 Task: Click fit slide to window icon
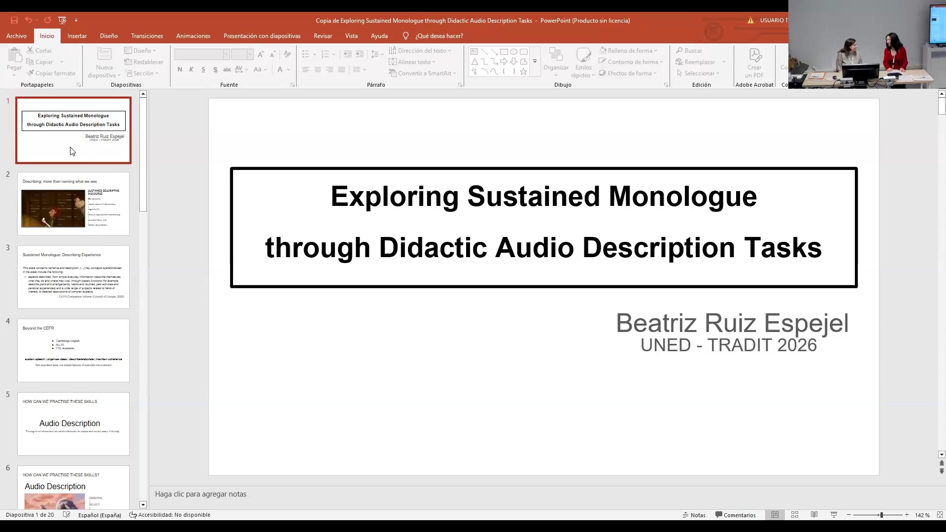tap(940, 515)
